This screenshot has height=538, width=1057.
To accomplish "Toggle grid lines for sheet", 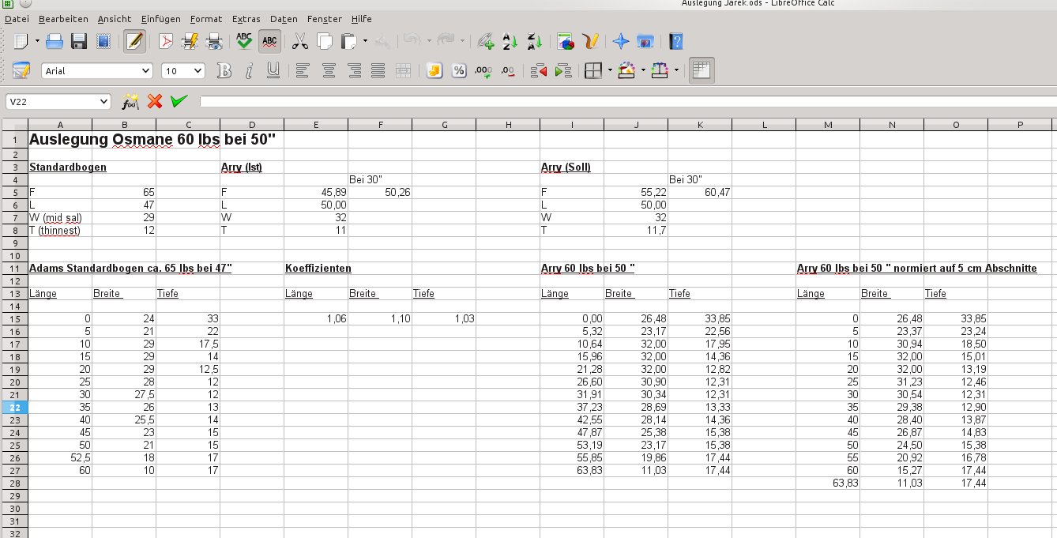I will [x=701, y=71].
